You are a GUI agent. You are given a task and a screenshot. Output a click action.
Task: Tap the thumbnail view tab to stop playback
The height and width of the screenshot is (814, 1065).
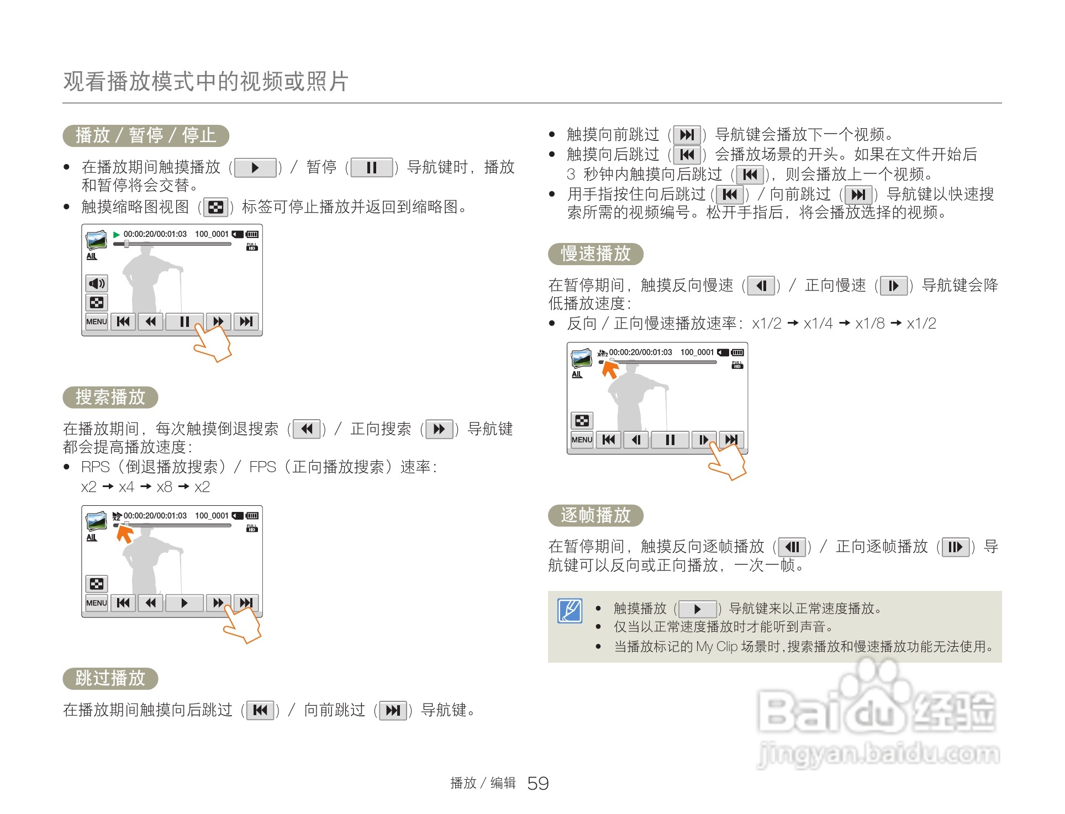(x=96, y=302)
